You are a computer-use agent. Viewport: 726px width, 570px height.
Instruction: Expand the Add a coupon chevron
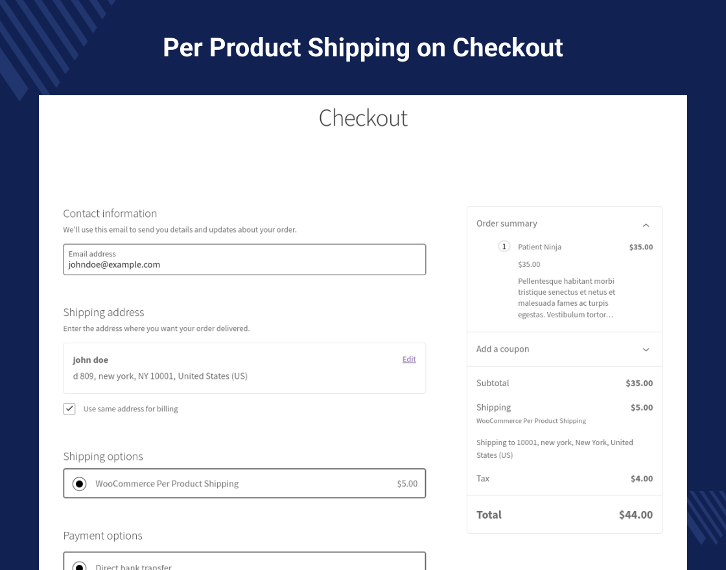(x=646, y=350)
